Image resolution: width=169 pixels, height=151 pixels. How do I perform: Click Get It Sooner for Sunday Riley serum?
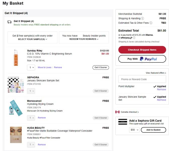click(100, 67)
